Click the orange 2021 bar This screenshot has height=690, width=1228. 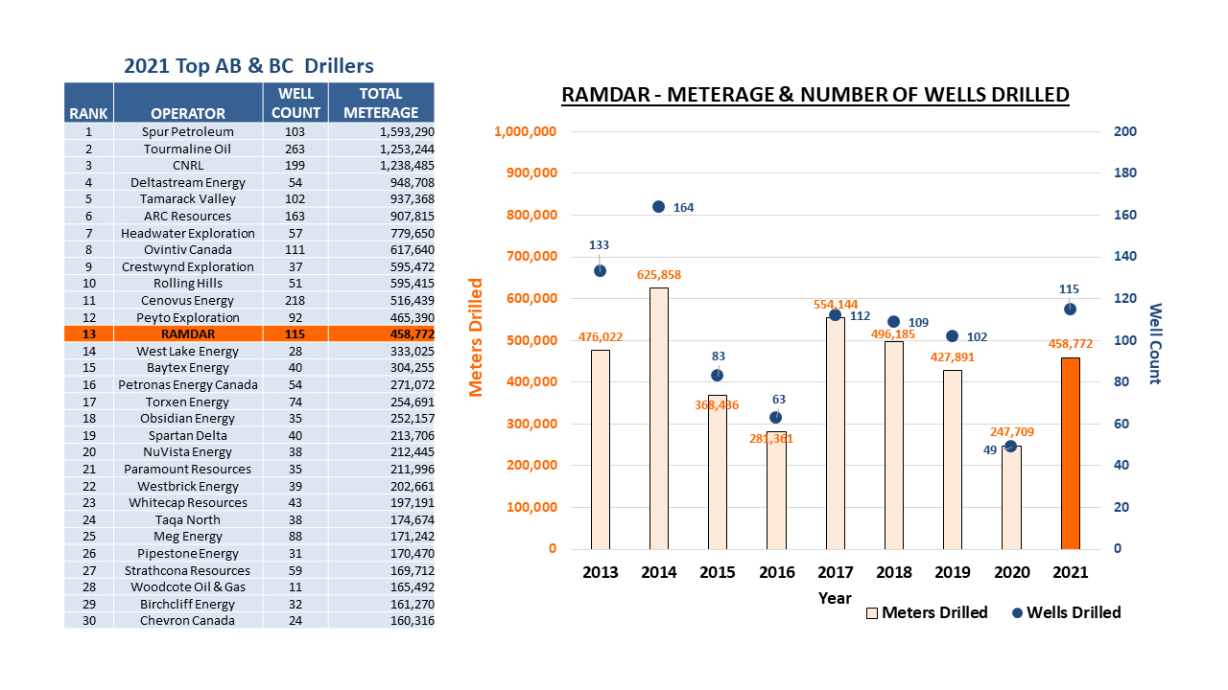pyautogui.click(x=1071, y=453)
